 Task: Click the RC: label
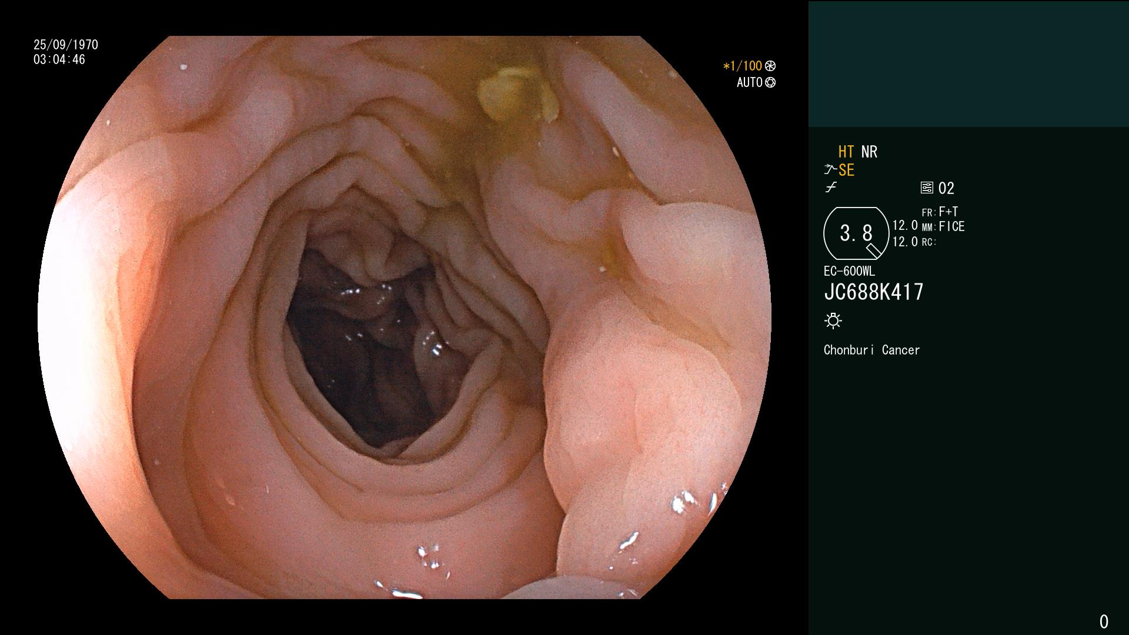(x=929, y=242)
